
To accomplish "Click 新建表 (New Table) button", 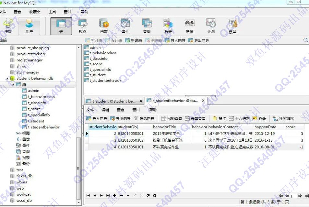I will [x=133, y=40].
